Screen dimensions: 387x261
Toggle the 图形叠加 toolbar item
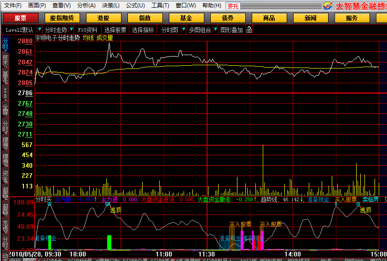(x=231, y=30)
